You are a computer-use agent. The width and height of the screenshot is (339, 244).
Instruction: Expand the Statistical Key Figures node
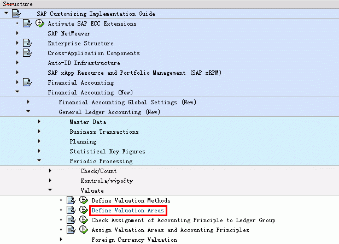(x=39, y=151)
